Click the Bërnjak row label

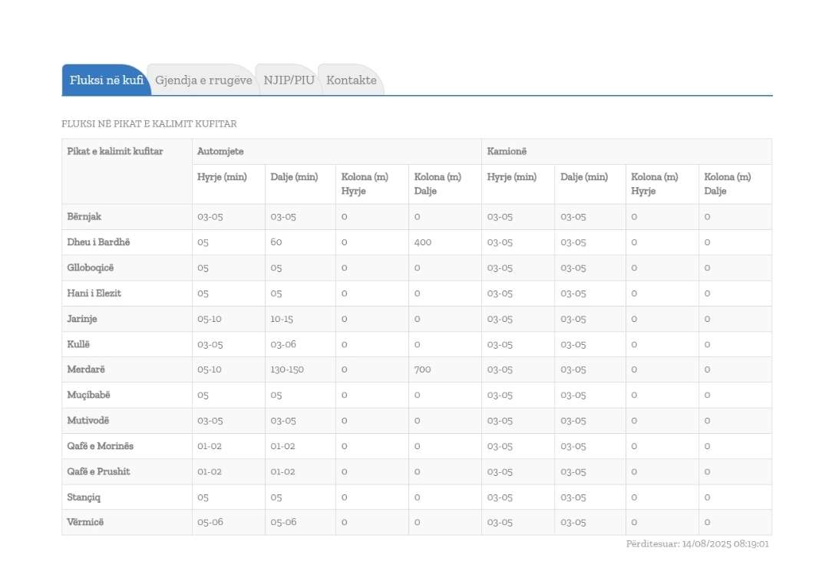(84, 217)
